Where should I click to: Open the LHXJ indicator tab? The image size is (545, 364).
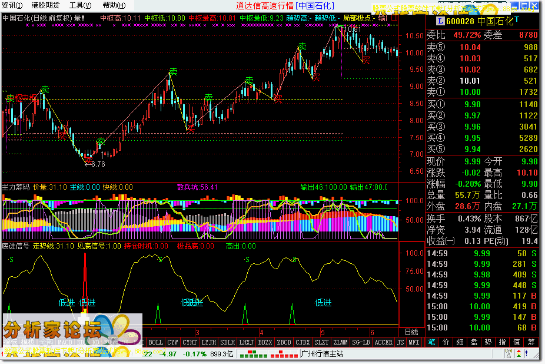coord(247,342)
